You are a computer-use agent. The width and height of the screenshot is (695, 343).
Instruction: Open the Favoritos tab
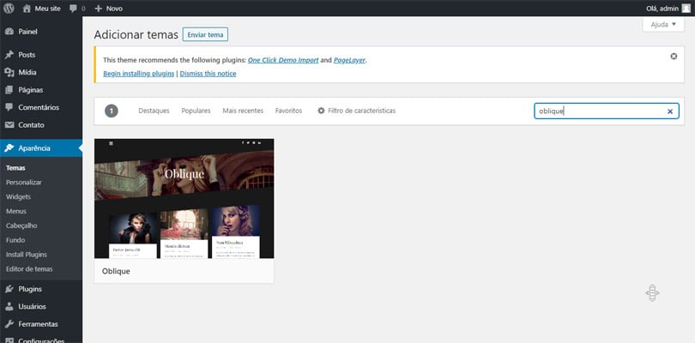tap(288, 111)
